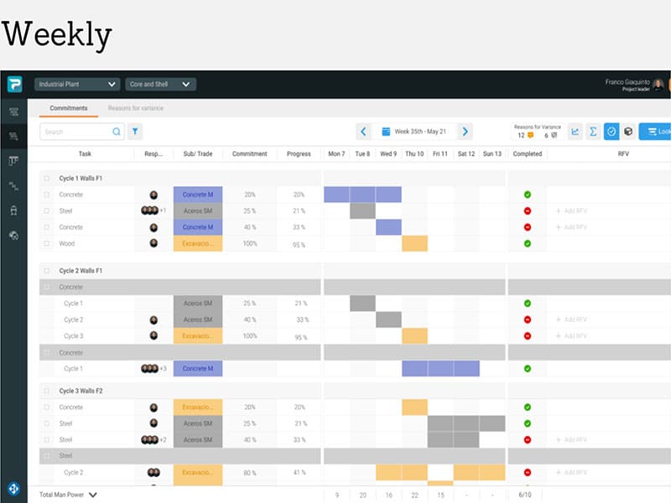This screenshot has width=671, height=503.
Task: Open the globe icon in the left sidebar
Action: coord(13,236)
